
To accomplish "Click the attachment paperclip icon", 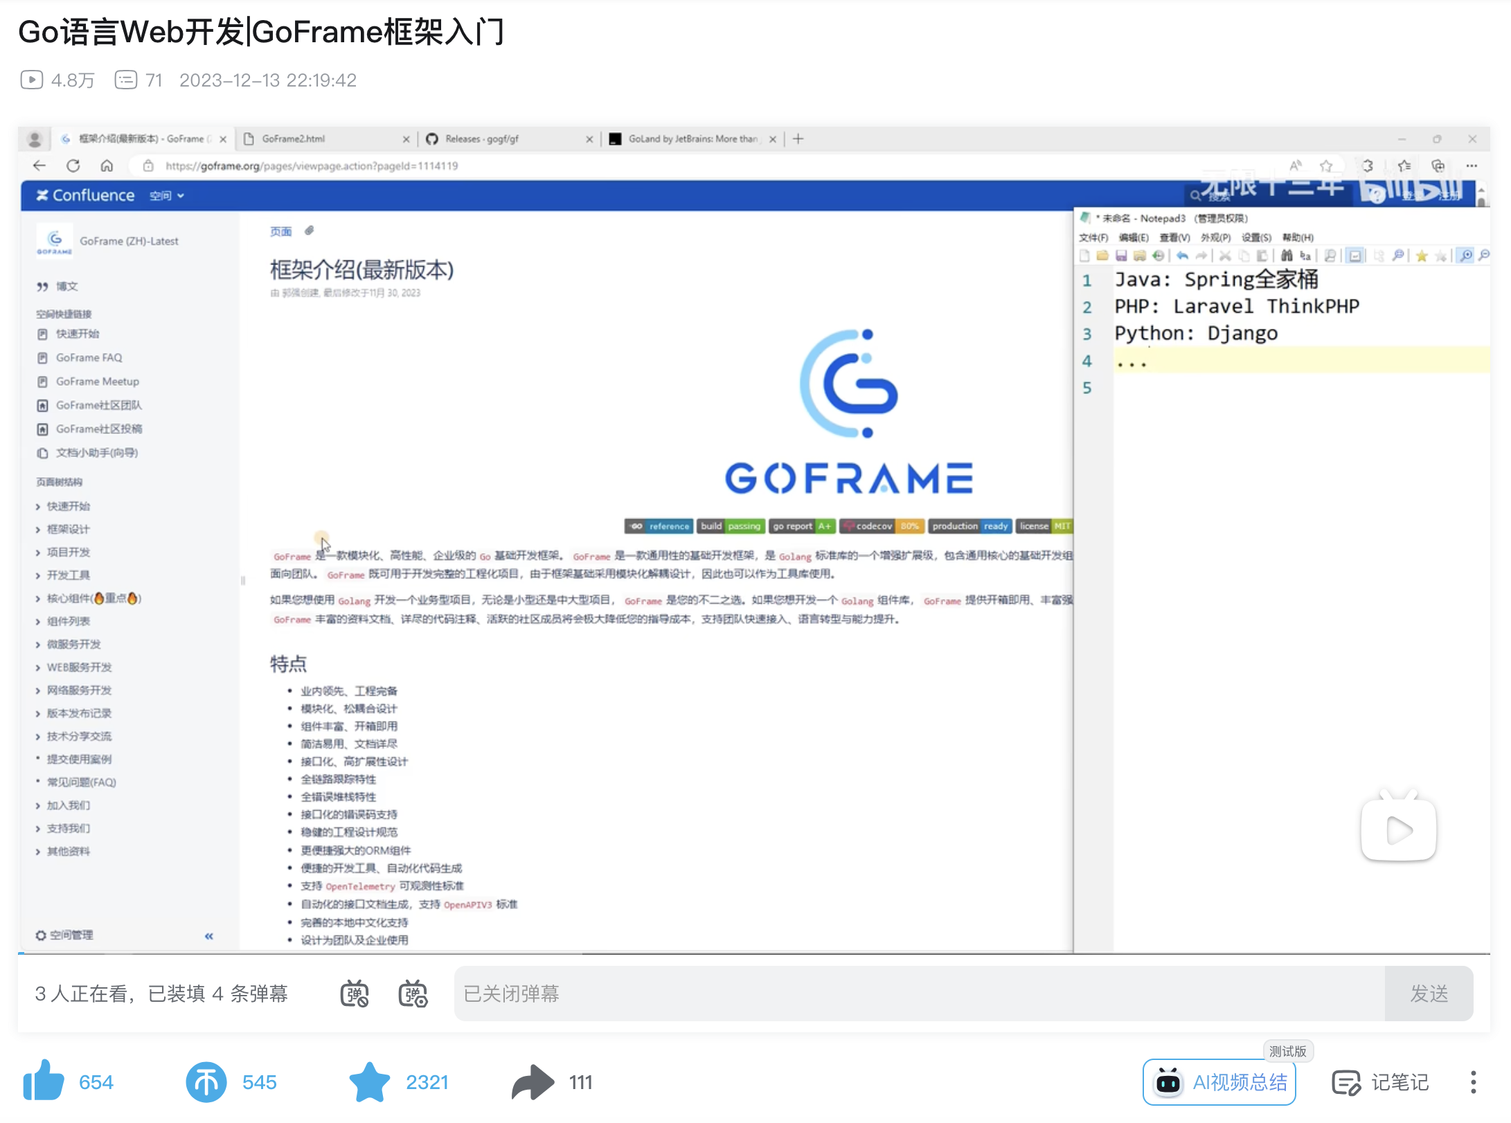I will click(x=310, y=231).
